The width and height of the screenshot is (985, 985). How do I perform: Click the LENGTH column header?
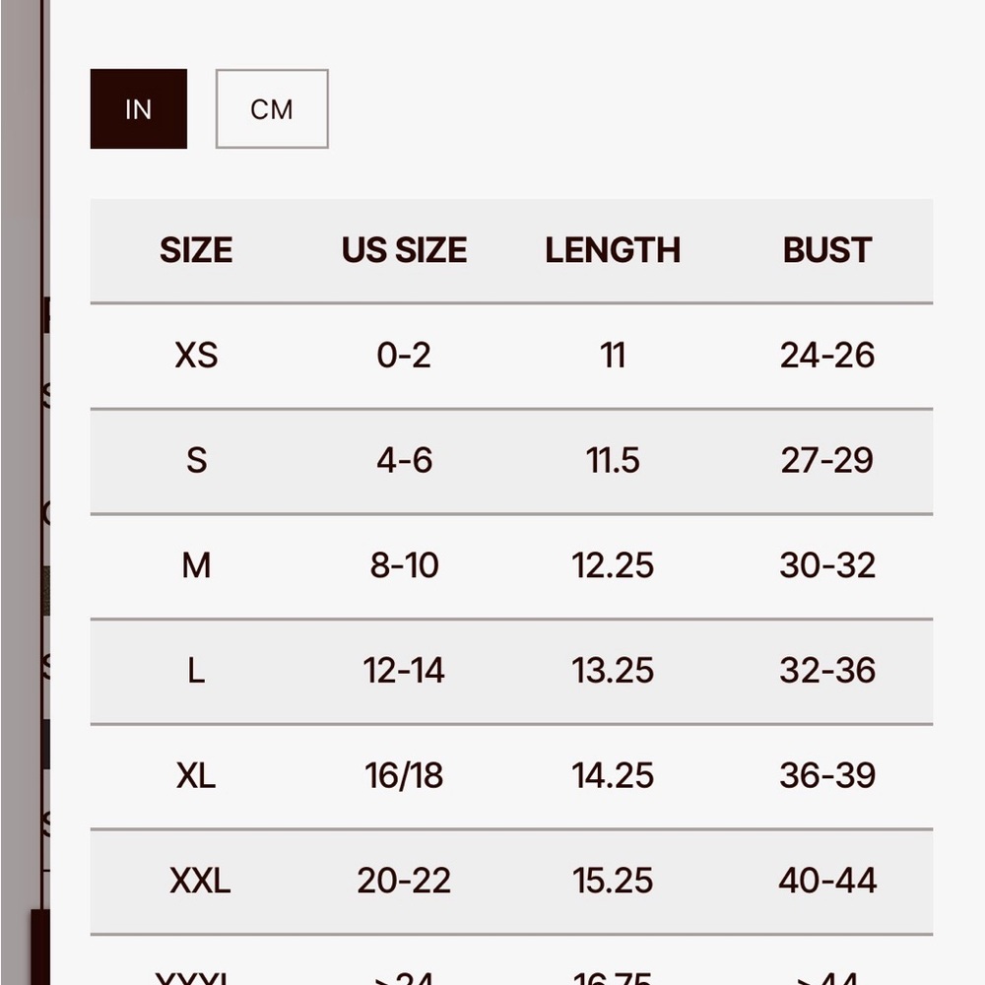coord(613,250)
